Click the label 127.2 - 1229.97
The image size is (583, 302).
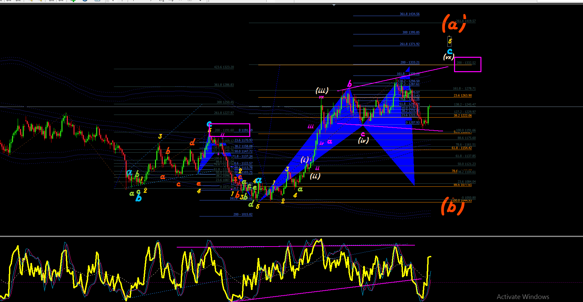tap(465, 112)
